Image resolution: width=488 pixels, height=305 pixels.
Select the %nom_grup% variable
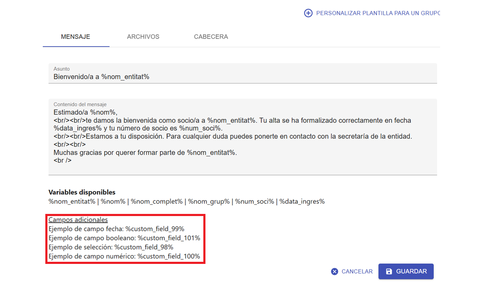209,202
